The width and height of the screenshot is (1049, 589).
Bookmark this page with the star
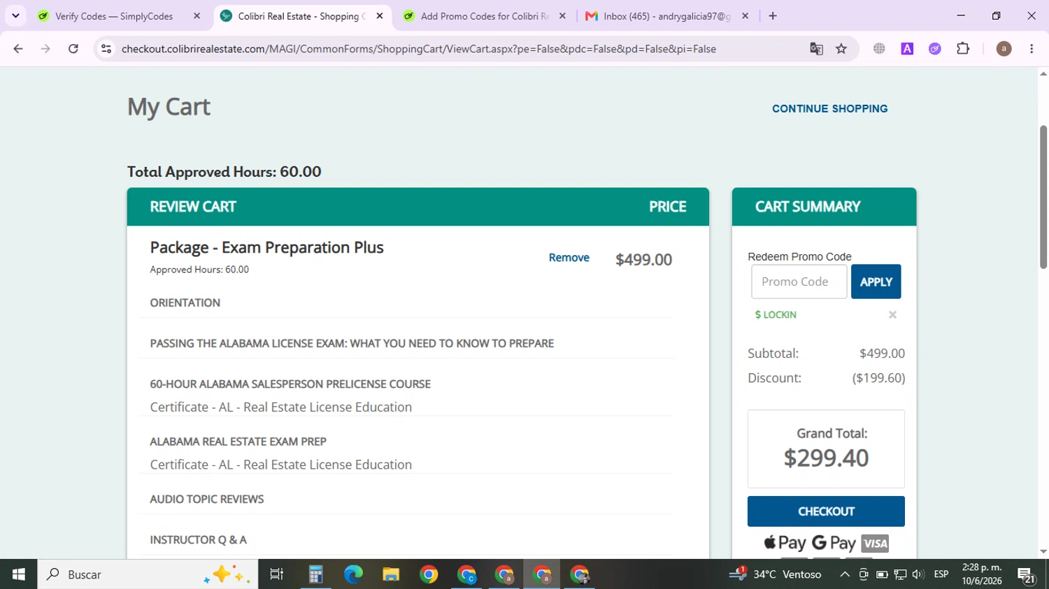841,49
